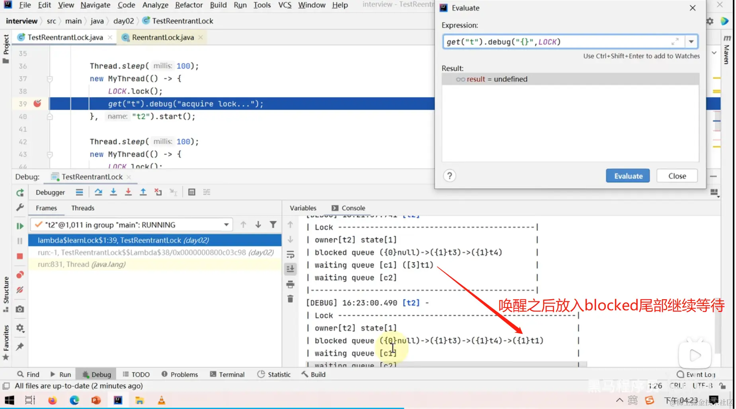The height and width of the screenshot is (409, 736).
Task: Toggle soft-wrap in the console toolbar
Action: tap(291, 255)
